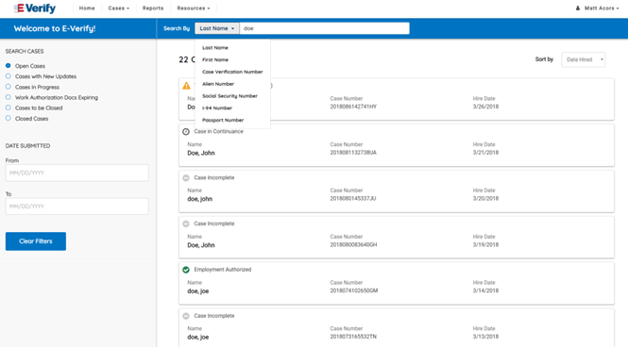Click case number 2018080083640GH
This screenshot has height=347, width=628.
tap(353, 244)
